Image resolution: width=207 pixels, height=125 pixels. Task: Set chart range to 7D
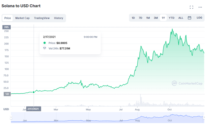click(141, 18)
